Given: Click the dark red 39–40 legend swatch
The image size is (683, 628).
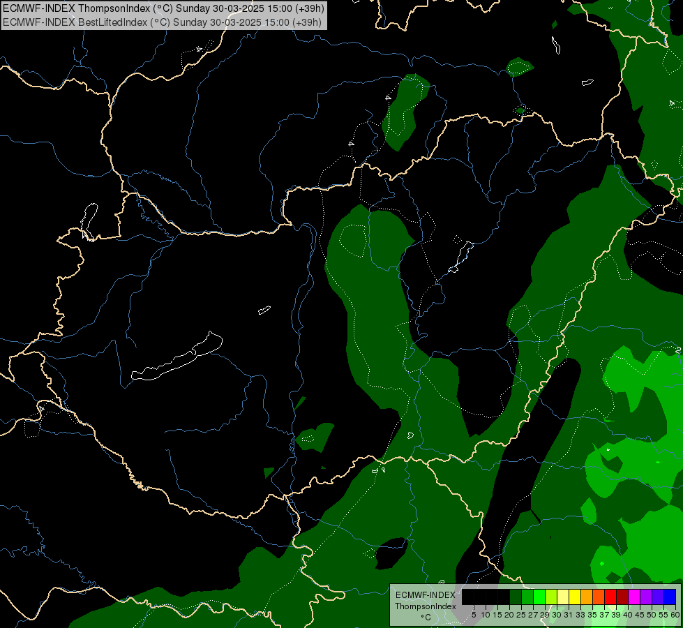Looking at the screenshot, I should click(622, 597).
